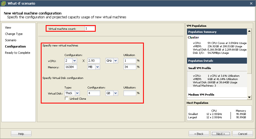The width and height of the screenshot is (256, 139).
Task: Click the vCPU utilization percent field
Action: [x=130, y=61]
